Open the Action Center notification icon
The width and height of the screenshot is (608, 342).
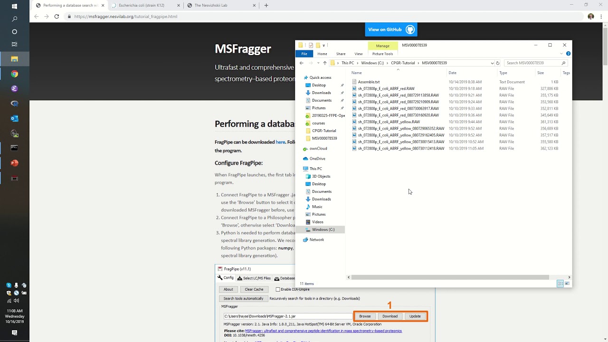pos(14,332)
